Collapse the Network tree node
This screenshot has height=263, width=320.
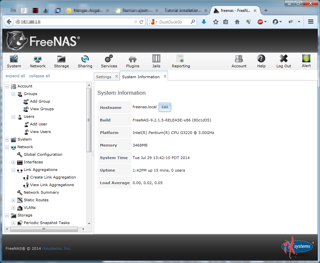[7, 147]
